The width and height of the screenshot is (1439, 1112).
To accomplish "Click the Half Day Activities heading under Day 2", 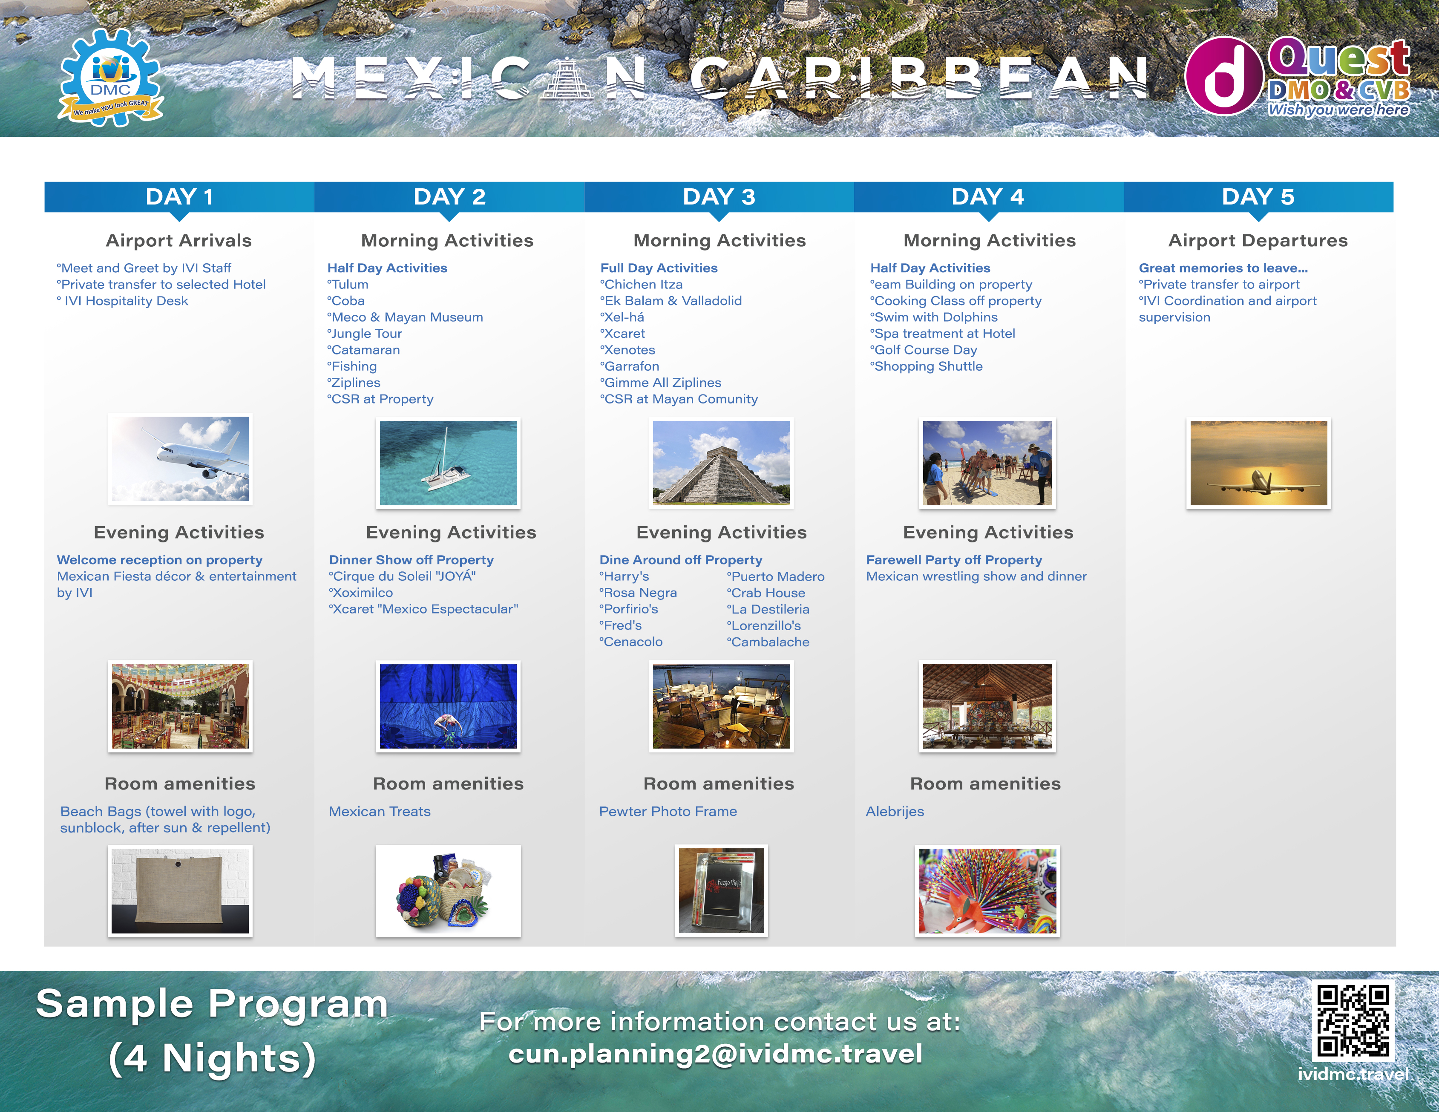I will (387, 268).
